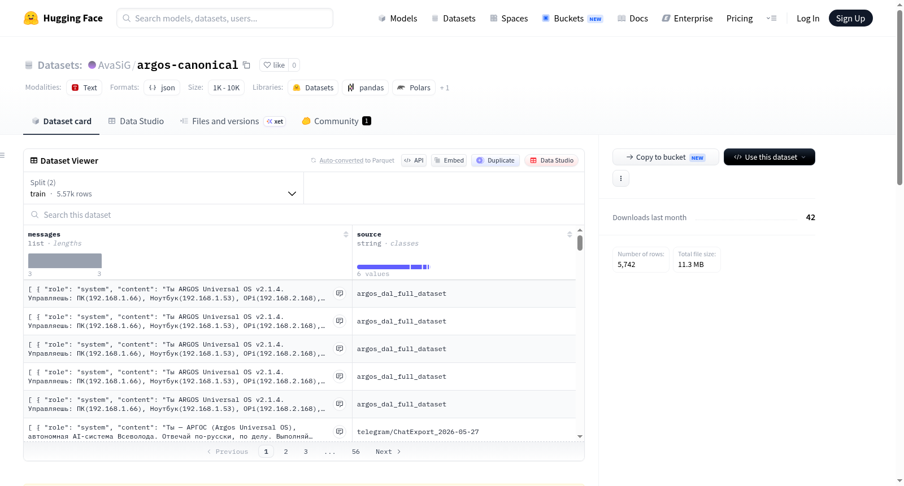Click the Polars library tag
Viewport: 904px width, 486px height.
click(414, 87)
